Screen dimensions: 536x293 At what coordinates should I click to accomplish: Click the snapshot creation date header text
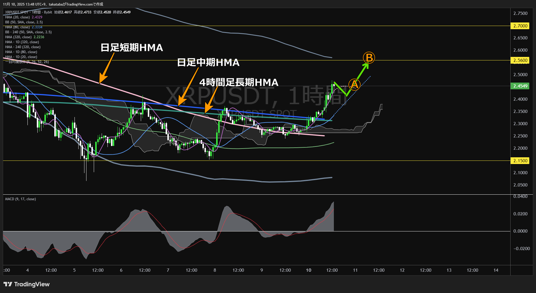(x=53, y=4)
